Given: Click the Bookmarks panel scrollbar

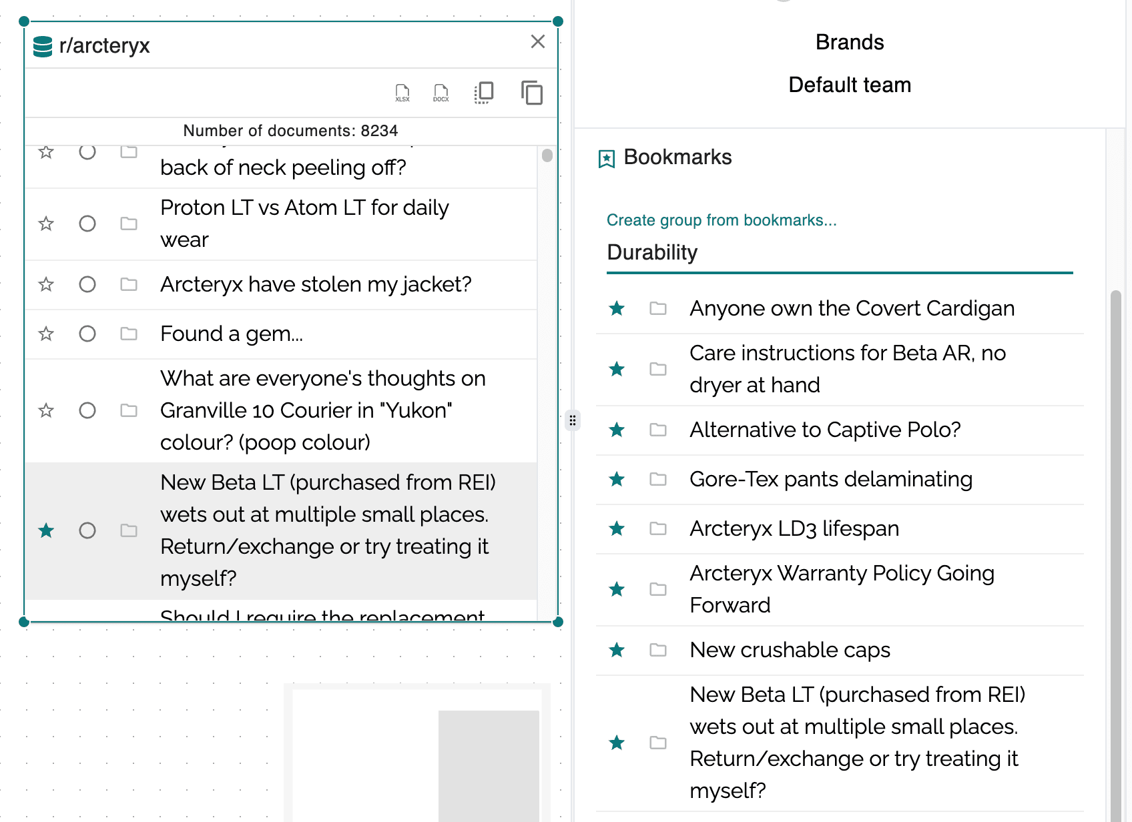Looking at the screenshot, I should (x=1116, y=556).
